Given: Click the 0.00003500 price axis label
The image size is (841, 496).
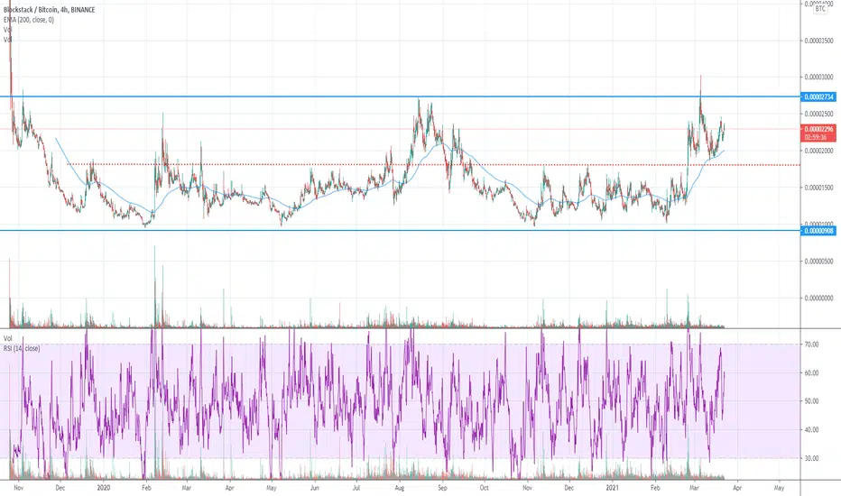Looking at the screenshot, I should coord(819,41).
